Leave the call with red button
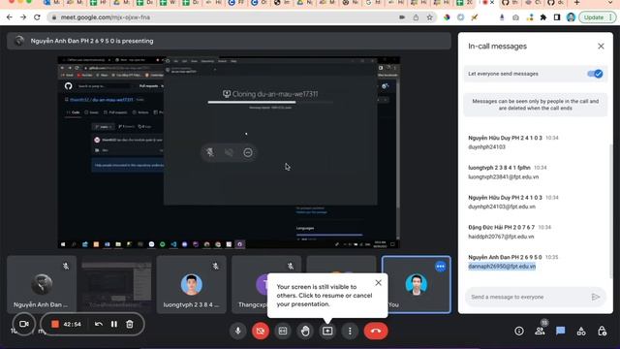 [x=376, y=331]
